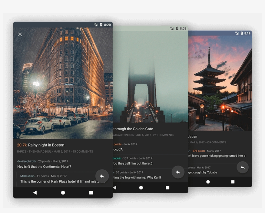Open the Japan pagoda sunset photo
The image size is (265, 213).
220,84
